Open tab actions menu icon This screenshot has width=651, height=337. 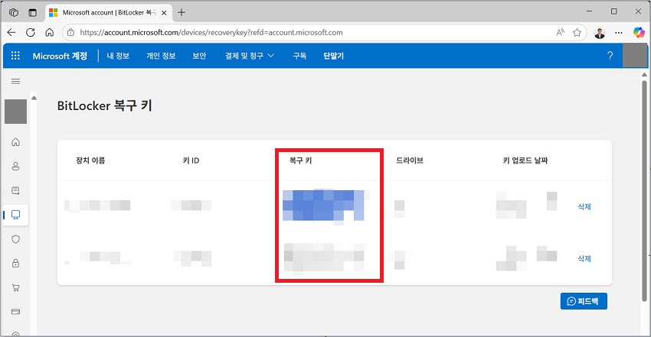click(32, 12)
